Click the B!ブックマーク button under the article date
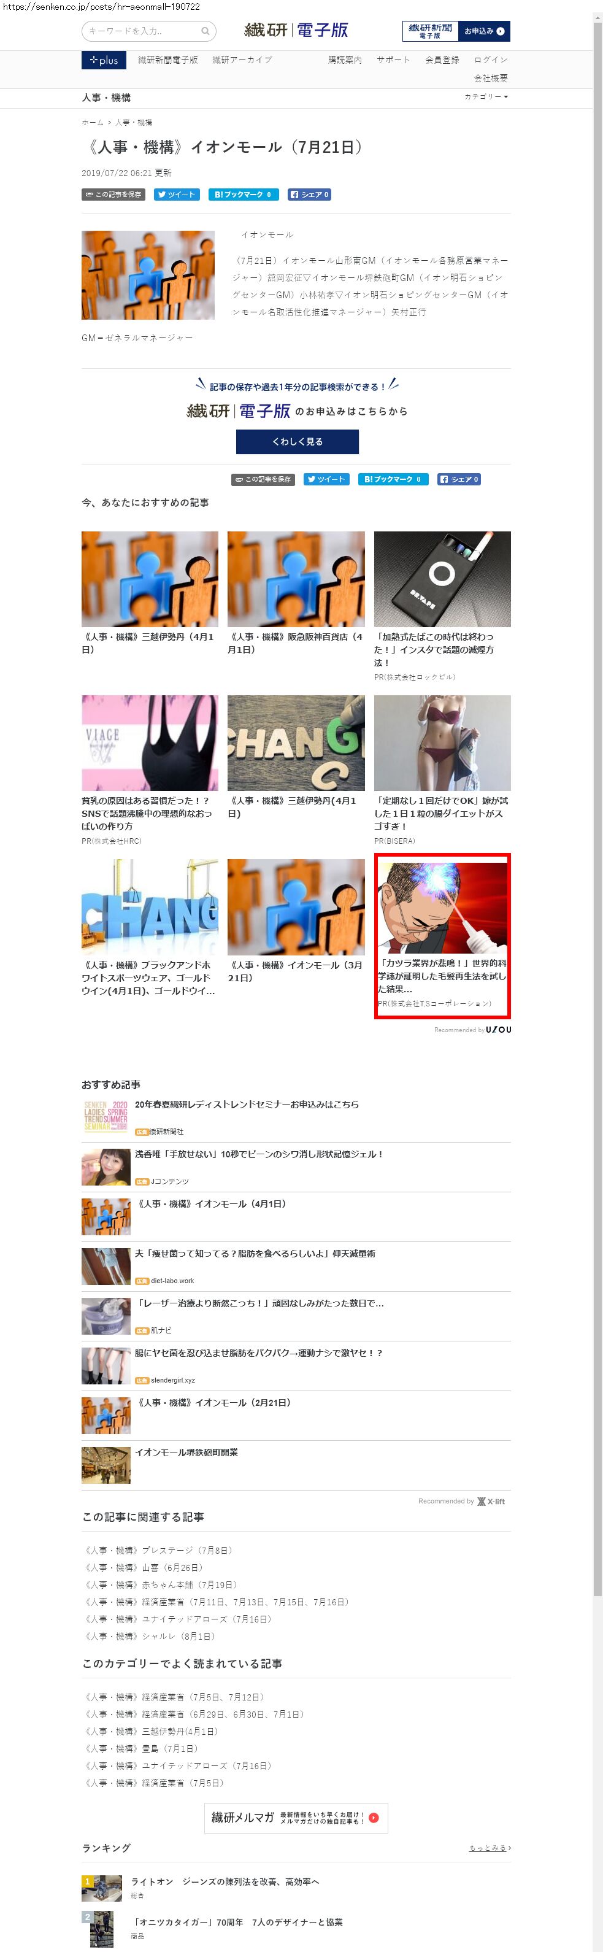Viewport: 603px width, 1952px height. 244,195
